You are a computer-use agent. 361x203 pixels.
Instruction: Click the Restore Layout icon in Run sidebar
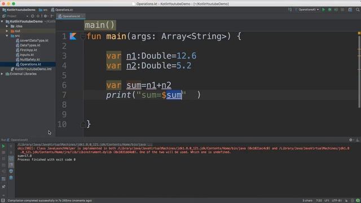[3, 179]
